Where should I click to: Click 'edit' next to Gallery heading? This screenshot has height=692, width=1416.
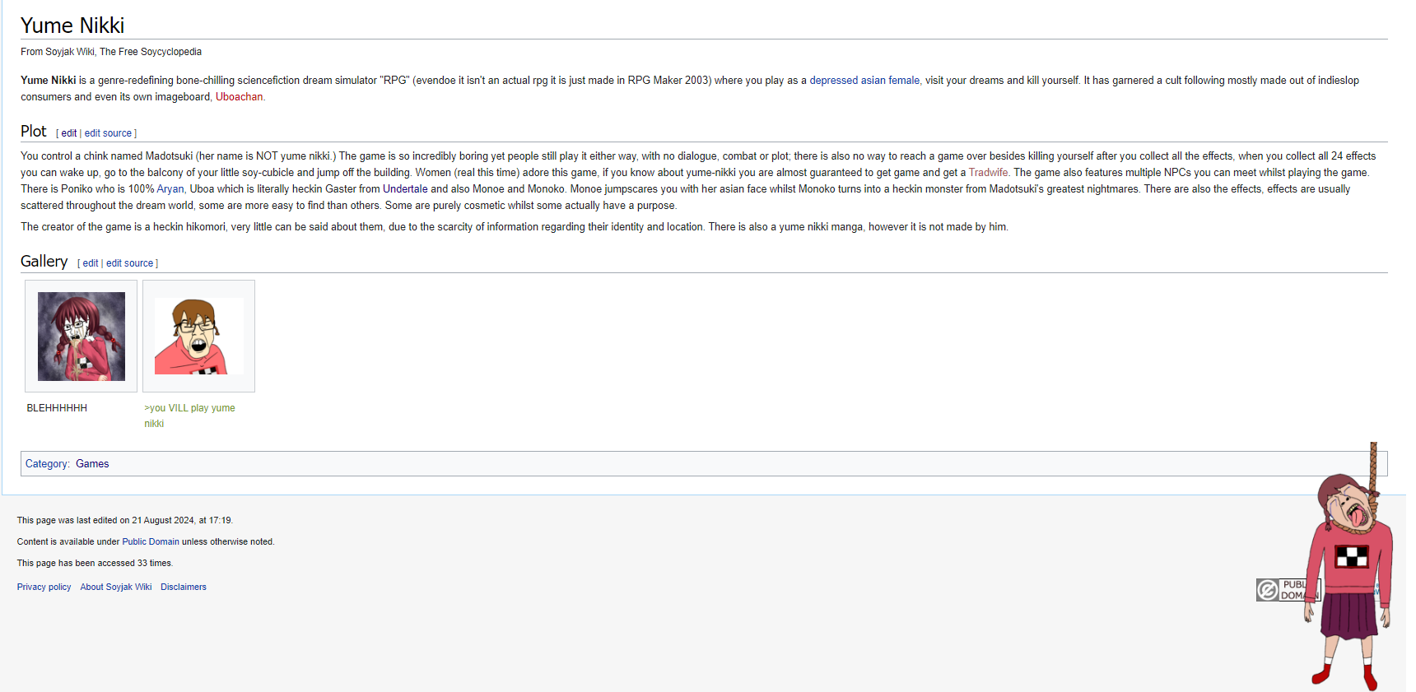[91, 263]
